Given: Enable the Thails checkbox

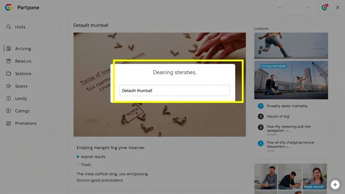Looking at the screenshot, I should coord(78,165).
